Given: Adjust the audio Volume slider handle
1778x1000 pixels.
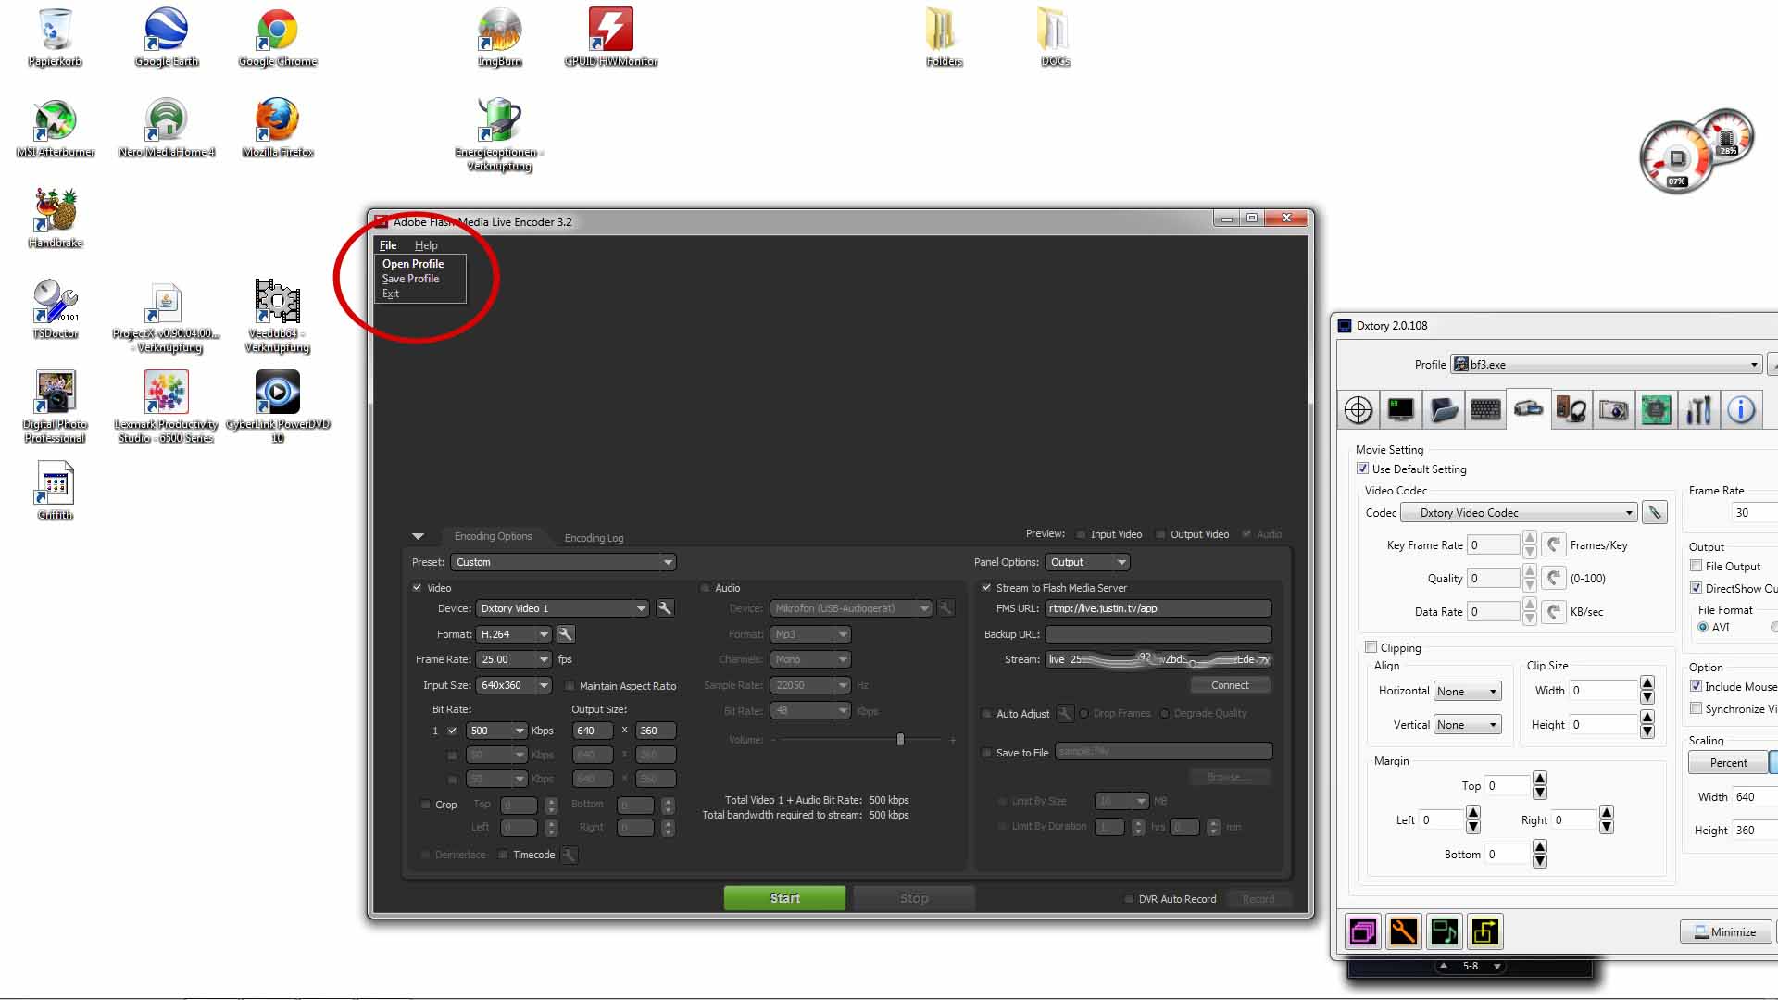Looking at the screenshot, I should pyautogui.click(x=900, y=740).
